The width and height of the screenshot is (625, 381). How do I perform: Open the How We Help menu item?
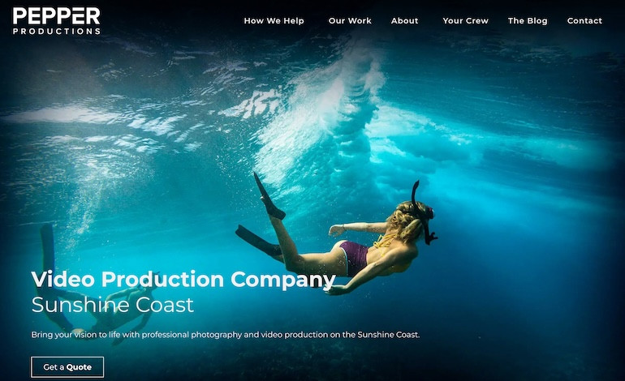[x=274, y=21]
